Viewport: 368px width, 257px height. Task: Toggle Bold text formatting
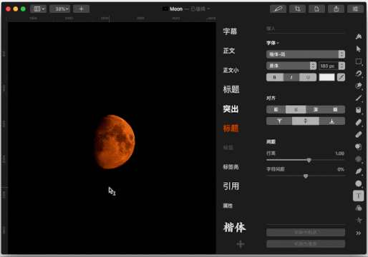point(275,77)
